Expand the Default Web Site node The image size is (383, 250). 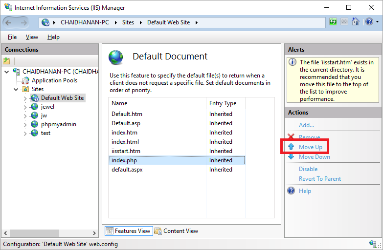click(x=25, y=98)
